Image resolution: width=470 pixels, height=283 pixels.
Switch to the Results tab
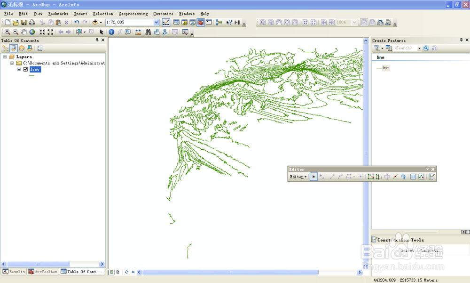14,272
